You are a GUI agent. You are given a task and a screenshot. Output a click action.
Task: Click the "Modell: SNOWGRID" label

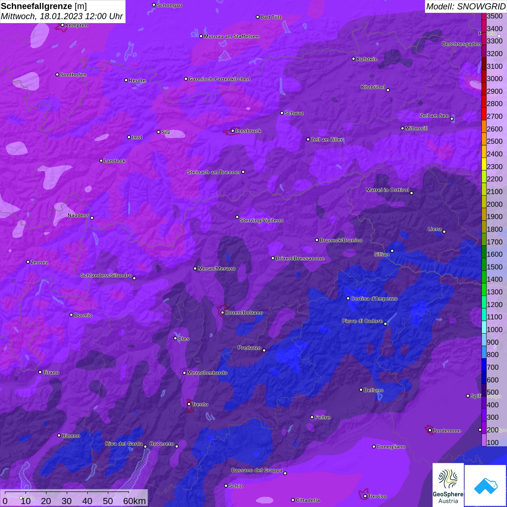tap(466, 6)
